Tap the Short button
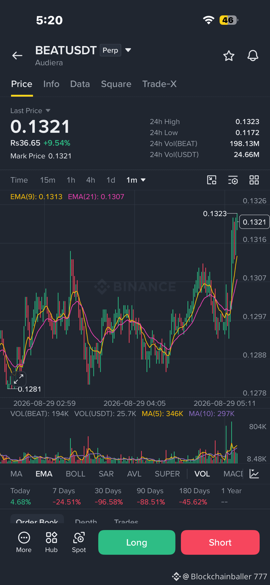Screen dimensions: 270x585 tap(220, 542)
